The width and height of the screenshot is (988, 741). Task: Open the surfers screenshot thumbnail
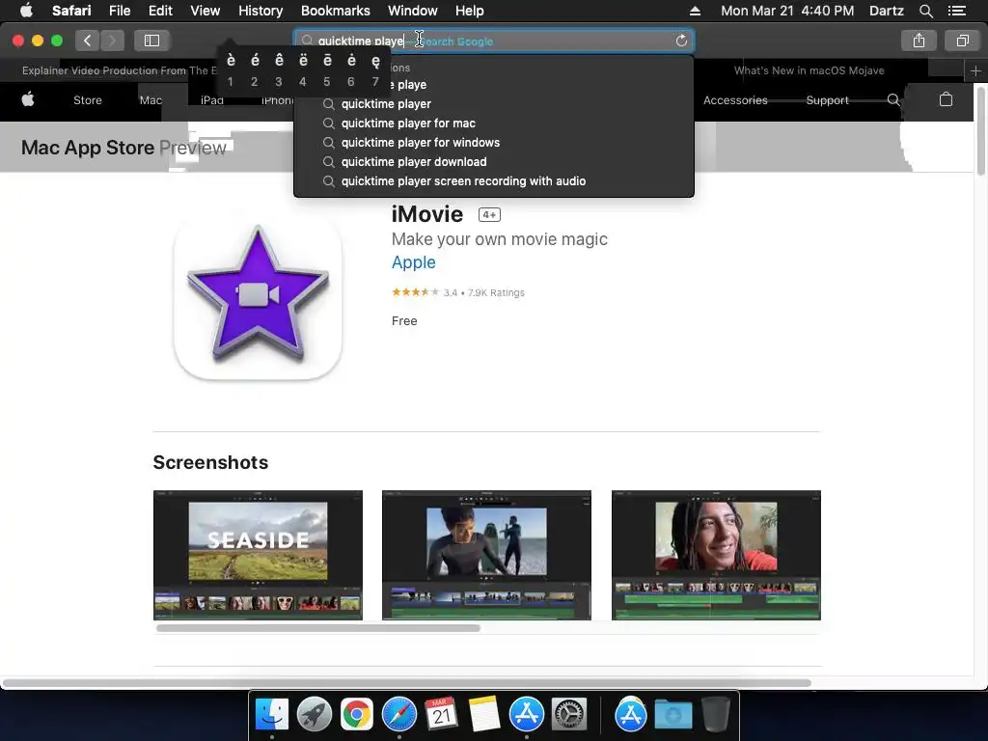pyautogui.click(x=486, y=555)
